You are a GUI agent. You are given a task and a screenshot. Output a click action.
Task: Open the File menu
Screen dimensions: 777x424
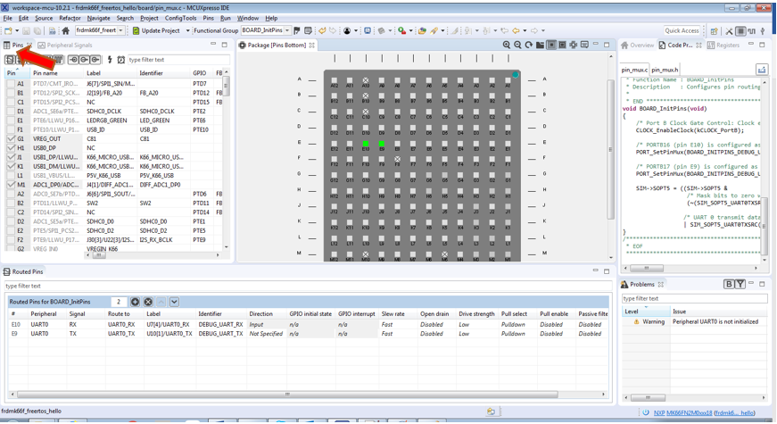(x=8, y=18)
